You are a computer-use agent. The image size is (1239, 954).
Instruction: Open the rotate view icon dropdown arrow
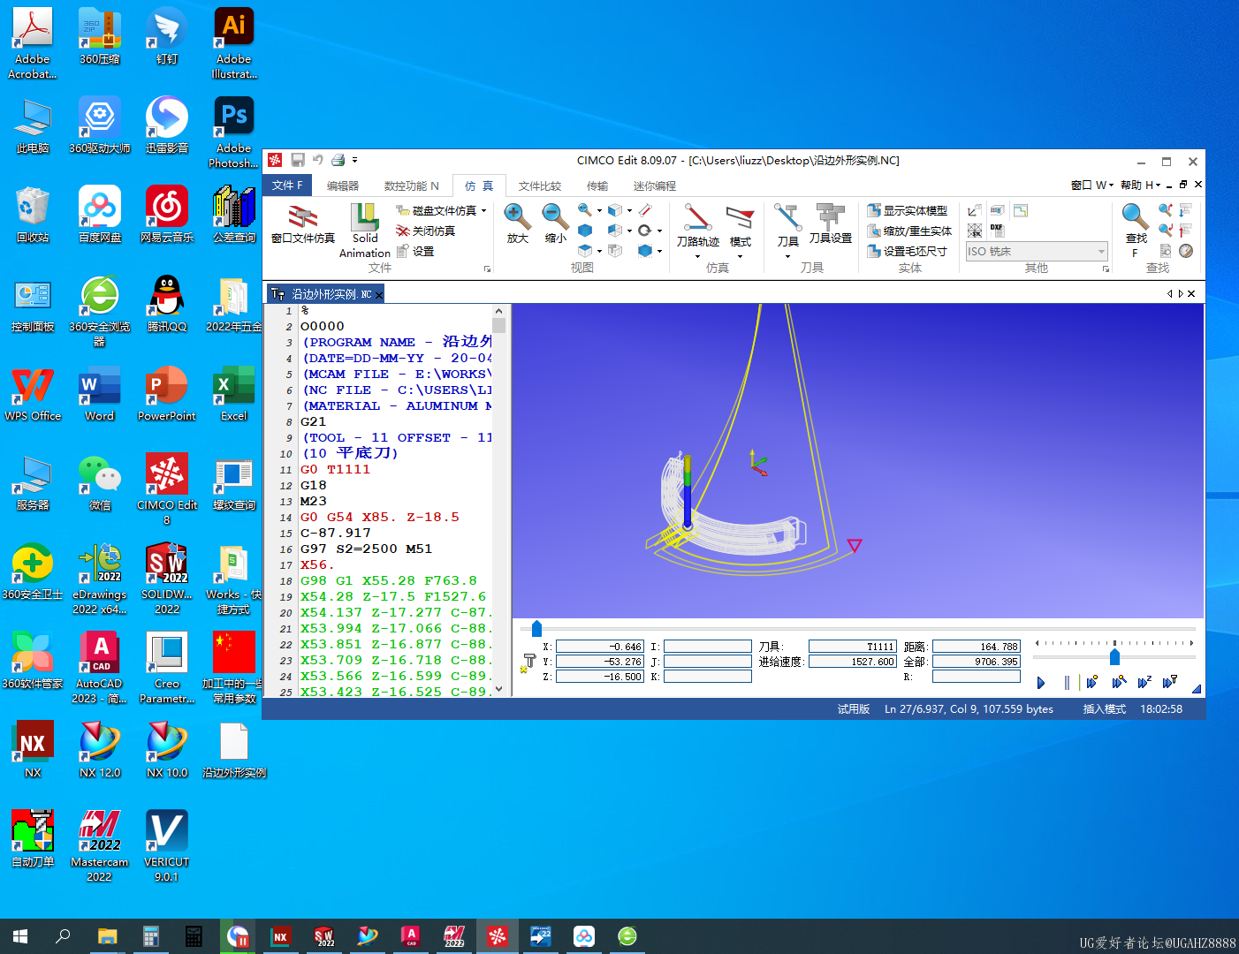tap(659, 231)
